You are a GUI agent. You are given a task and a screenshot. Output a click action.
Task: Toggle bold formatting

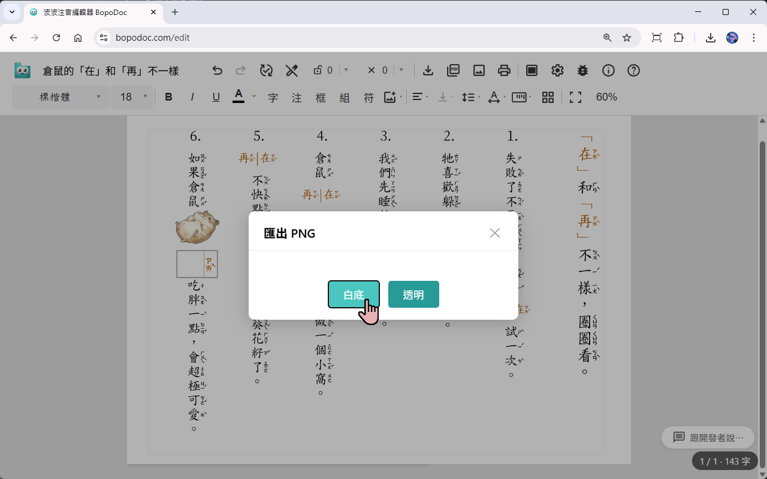(168, 96)
